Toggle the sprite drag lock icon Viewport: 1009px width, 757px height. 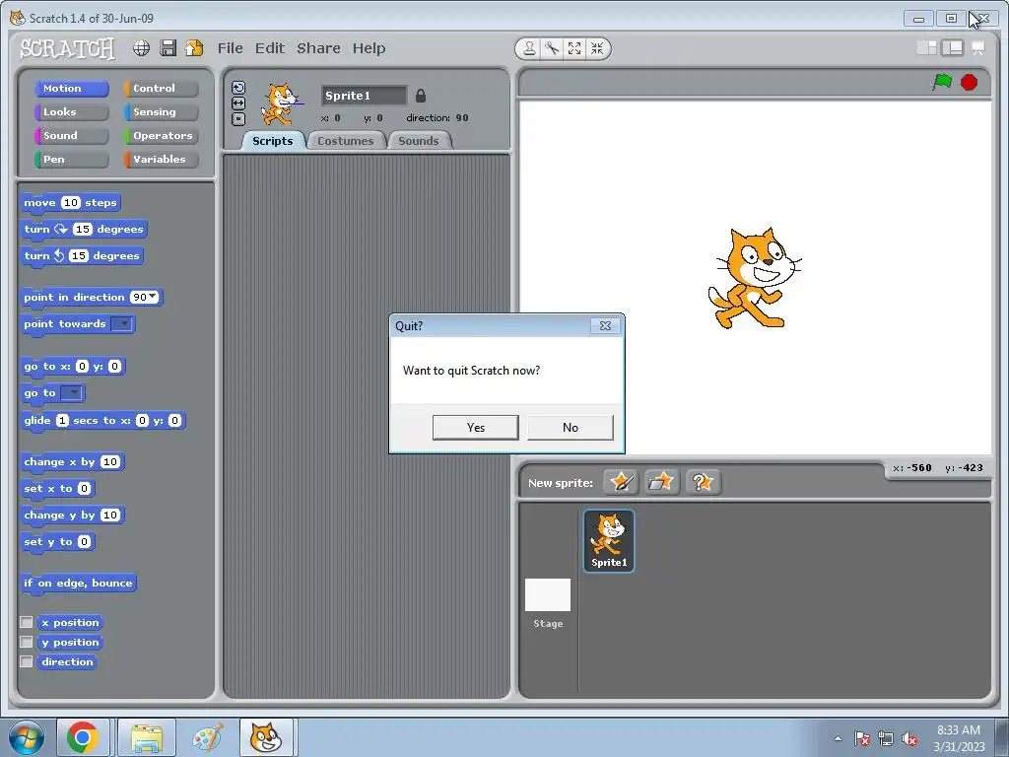point(421,96)
